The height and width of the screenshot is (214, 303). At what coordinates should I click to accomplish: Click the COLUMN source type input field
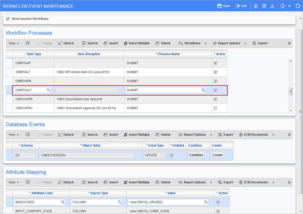(96, 202)
